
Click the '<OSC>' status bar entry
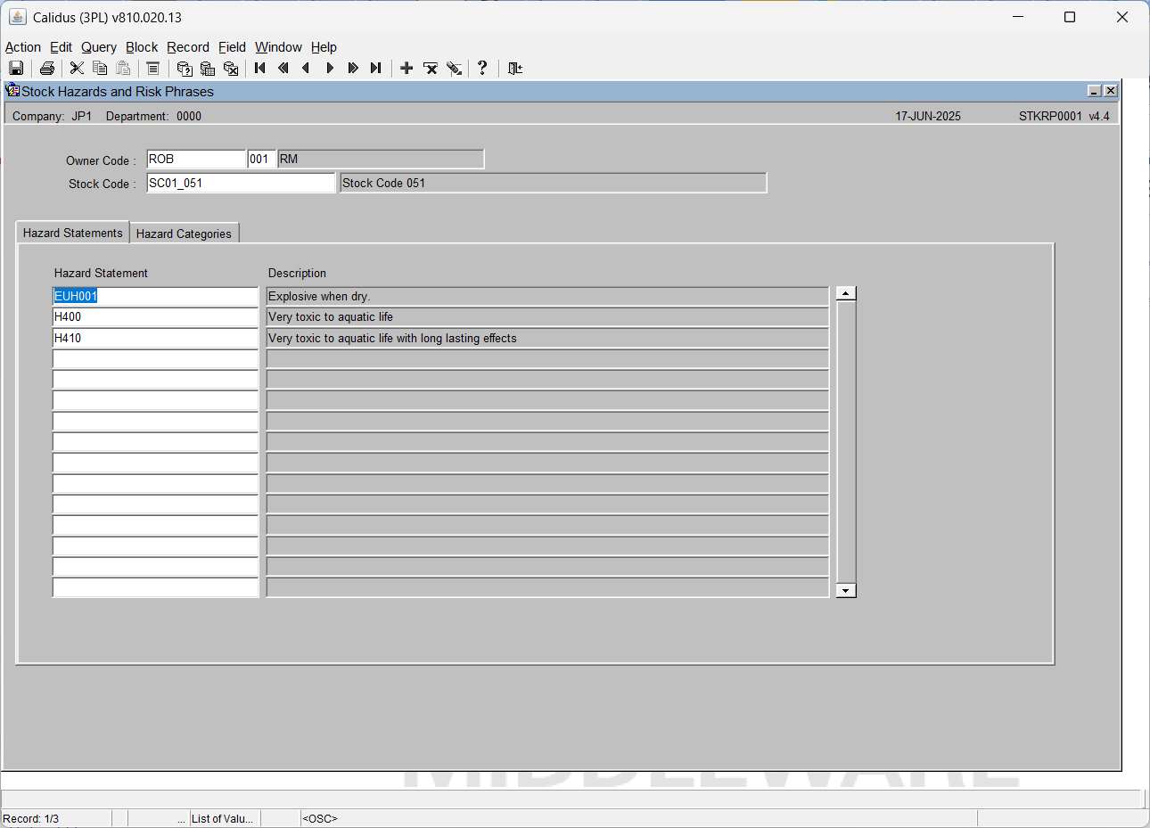pos(320,818)
